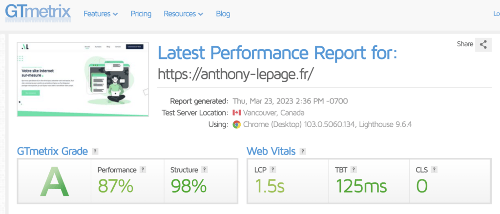Click the Web Vitals heading

click(271, 152)
